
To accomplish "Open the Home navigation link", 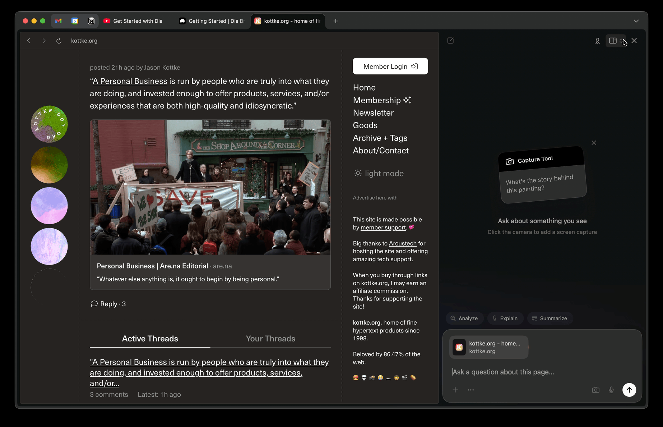I will click(364, 88).
